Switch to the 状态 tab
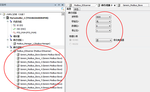This screenshot has width=150, height=92. [x=76, y=9]
